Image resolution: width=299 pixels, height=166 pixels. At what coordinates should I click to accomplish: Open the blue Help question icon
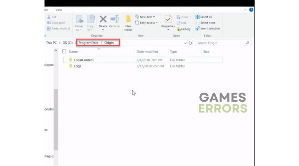(251, 10)
